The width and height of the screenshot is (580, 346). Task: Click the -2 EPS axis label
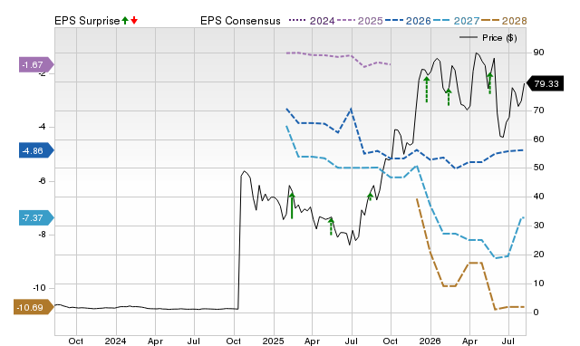pos(43,73)
